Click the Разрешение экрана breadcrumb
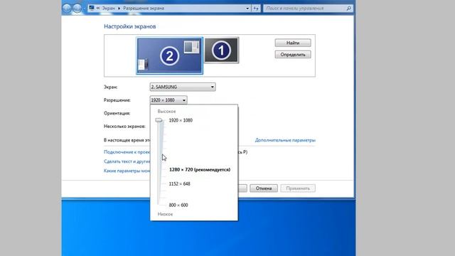Screen dimensions: 455x256 [144, 8]
